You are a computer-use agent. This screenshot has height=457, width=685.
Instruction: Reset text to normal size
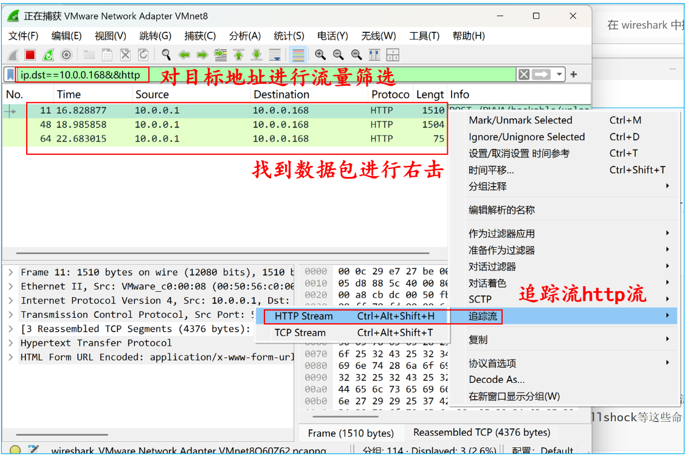pyautogui.click(x=357, y=55)
